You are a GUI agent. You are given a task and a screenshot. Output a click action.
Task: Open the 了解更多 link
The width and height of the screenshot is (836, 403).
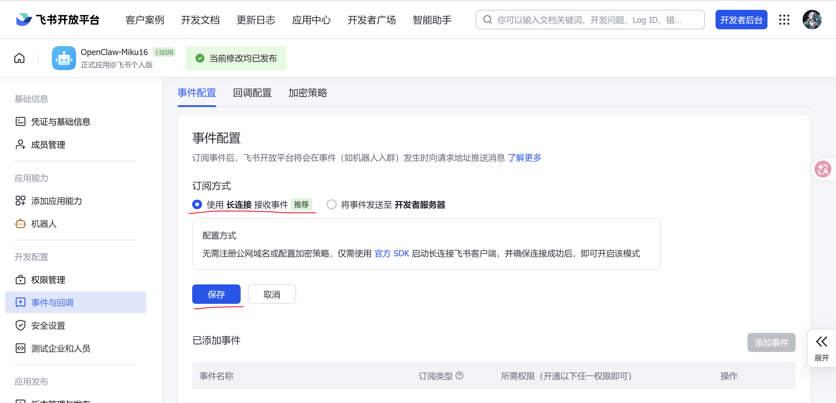pyautogui.click(x=525, y=158)
